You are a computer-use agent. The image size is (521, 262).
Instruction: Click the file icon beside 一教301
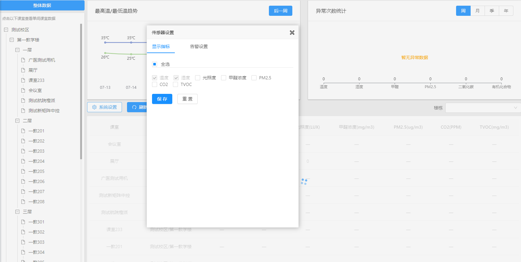point(23,222)
